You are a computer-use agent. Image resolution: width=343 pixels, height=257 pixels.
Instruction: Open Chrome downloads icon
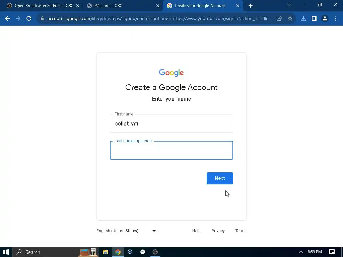(x=303, y=19)
